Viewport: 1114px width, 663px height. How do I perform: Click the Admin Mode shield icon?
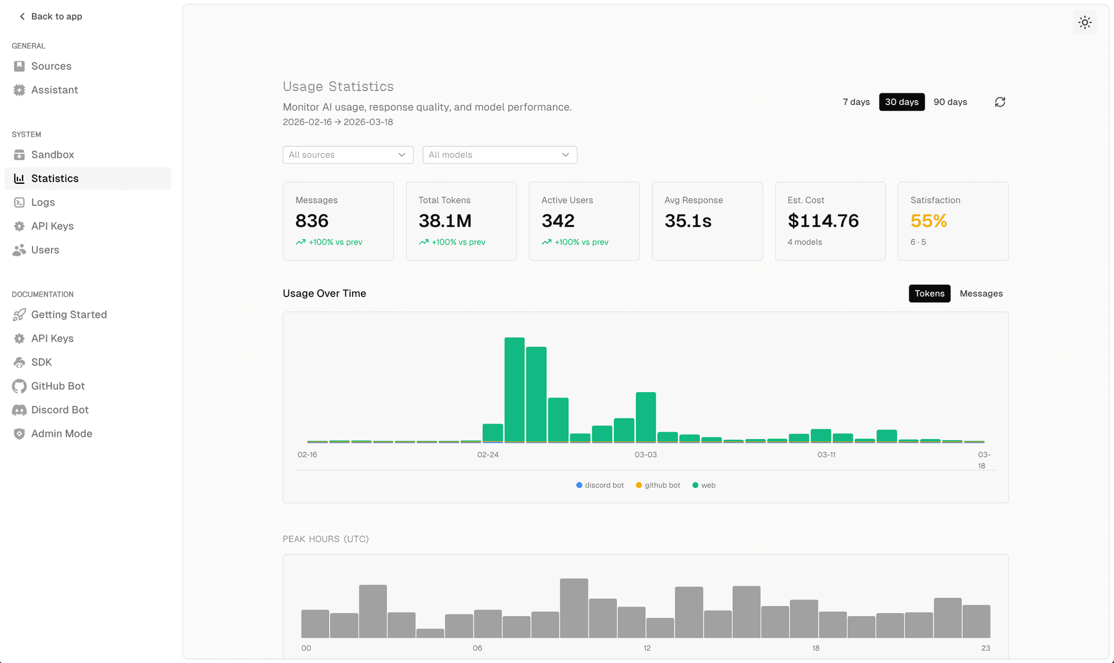pos(19,434)
